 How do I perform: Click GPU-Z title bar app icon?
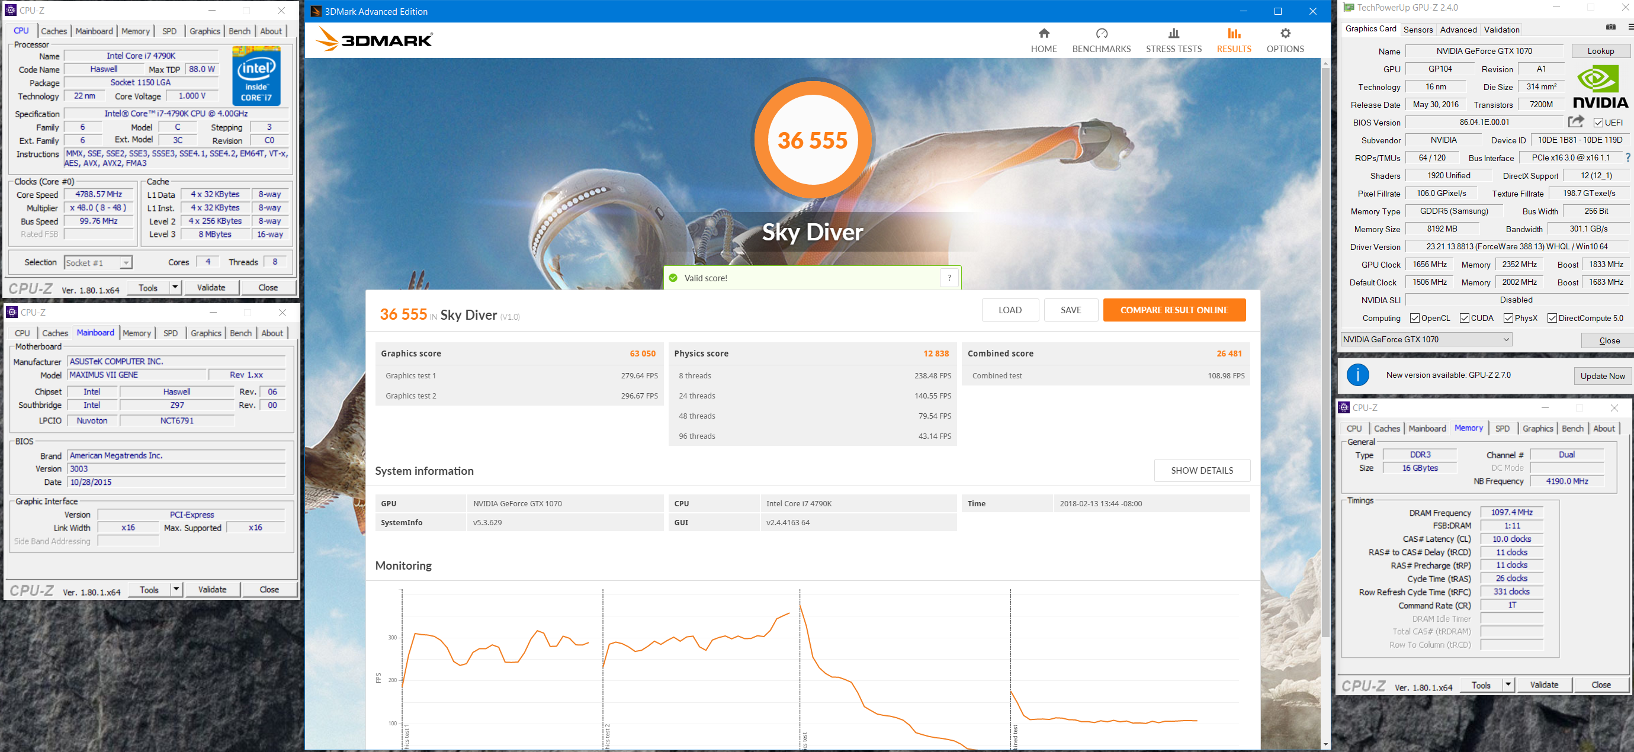[x=1349, y=8]
